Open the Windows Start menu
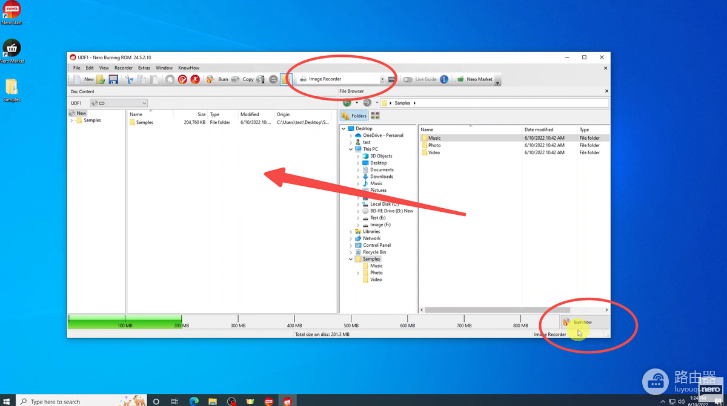Viewport: 727px width, 406px height. 7,401
